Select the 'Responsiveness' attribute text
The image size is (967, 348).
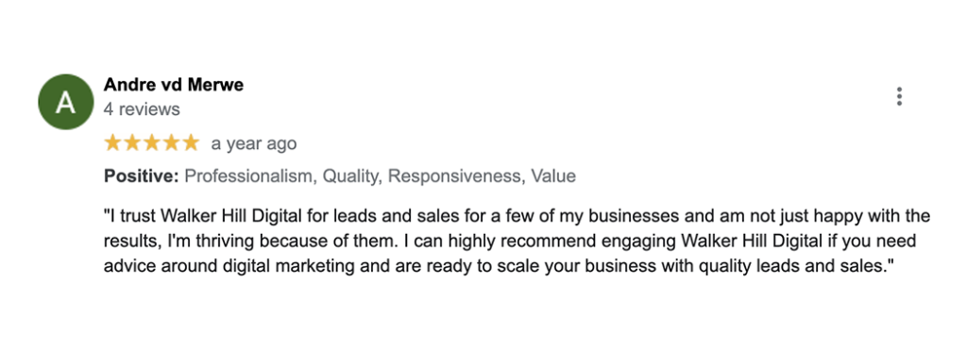456,176
